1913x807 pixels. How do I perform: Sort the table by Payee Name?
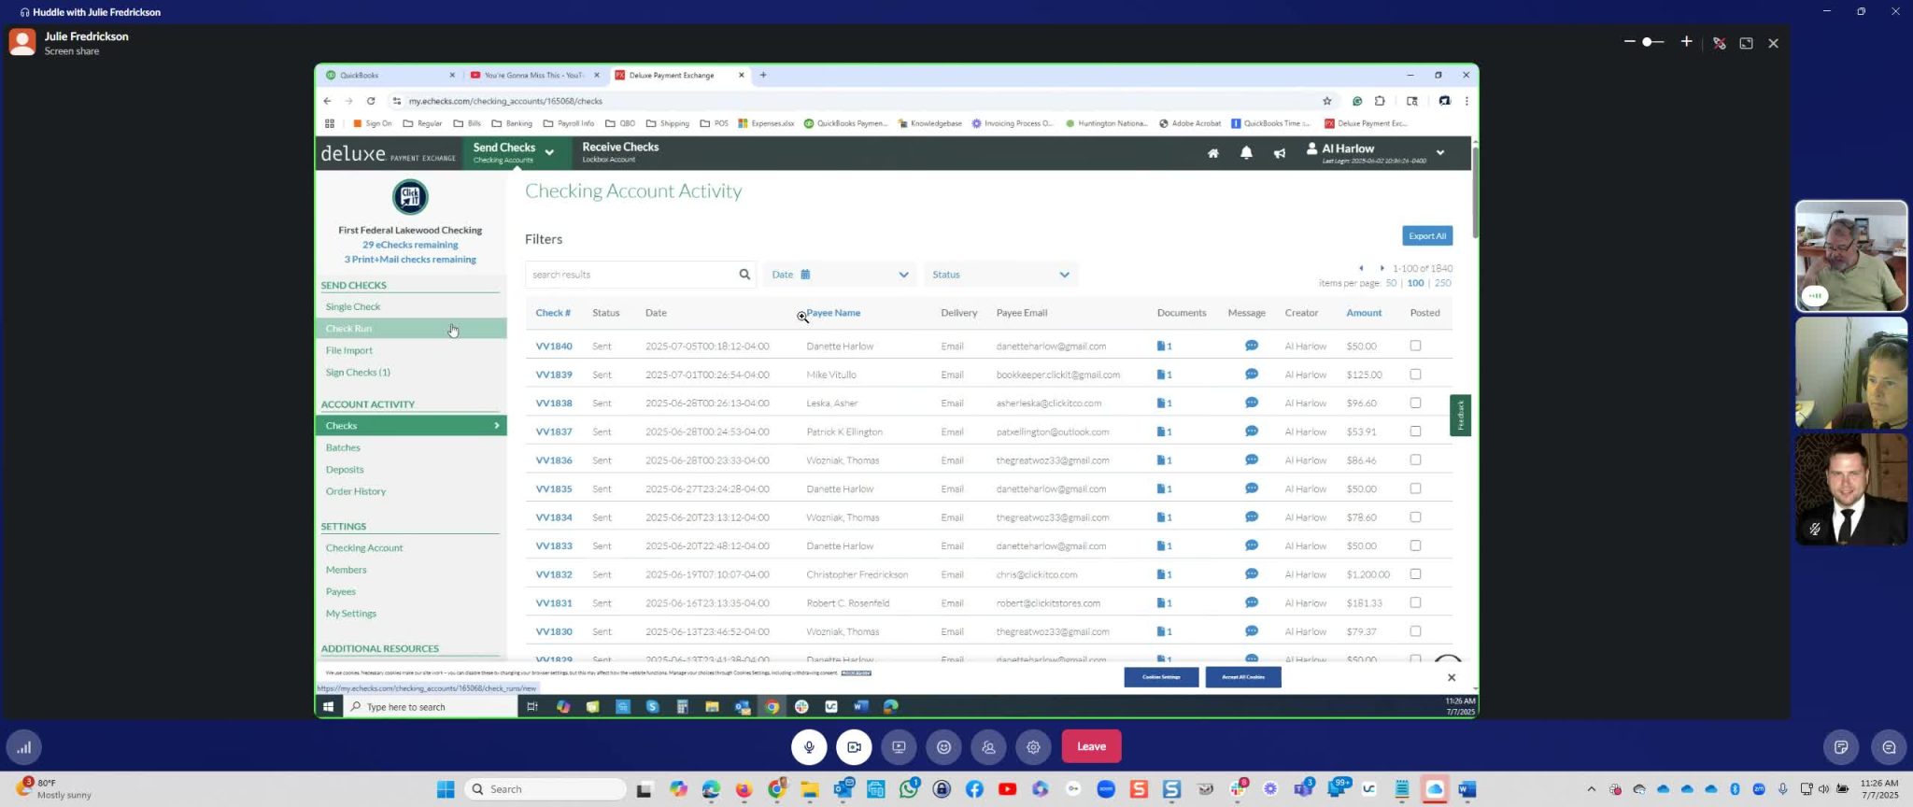tap(833, 313)
